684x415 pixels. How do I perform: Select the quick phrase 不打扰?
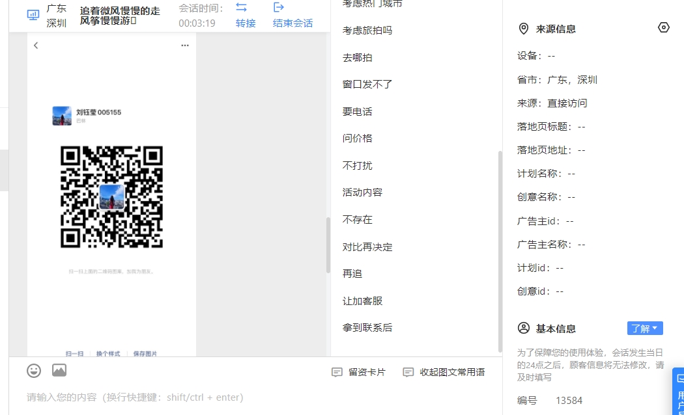coord(357,165)
